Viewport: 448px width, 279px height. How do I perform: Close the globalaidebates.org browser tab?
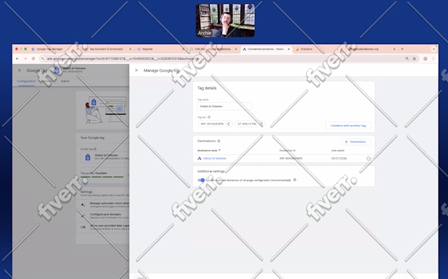pos(394,49)
